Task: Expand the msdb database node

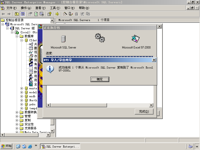Action: pyautogui.click(x=22, y=96)
